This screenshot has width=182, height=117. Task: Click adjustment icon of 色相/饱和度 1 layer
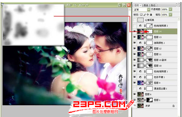140,72
